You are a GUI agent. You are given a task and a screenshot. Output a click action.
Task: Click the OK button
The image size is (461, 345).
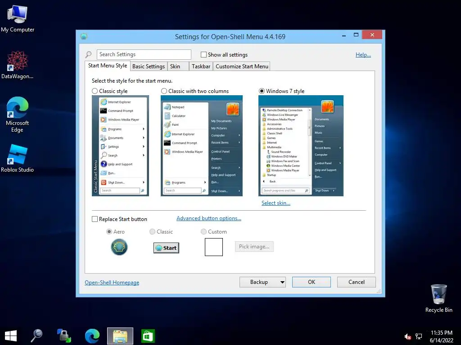coord(312,282)
